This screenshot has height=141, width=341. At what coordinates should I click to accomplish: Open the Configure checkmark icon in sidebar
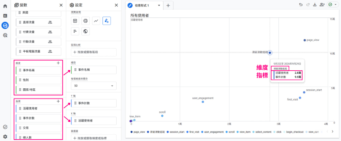[5, 127]
